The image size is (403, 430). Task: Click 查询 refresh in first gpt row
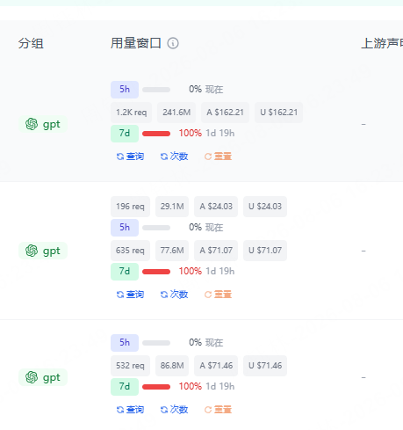130,157
